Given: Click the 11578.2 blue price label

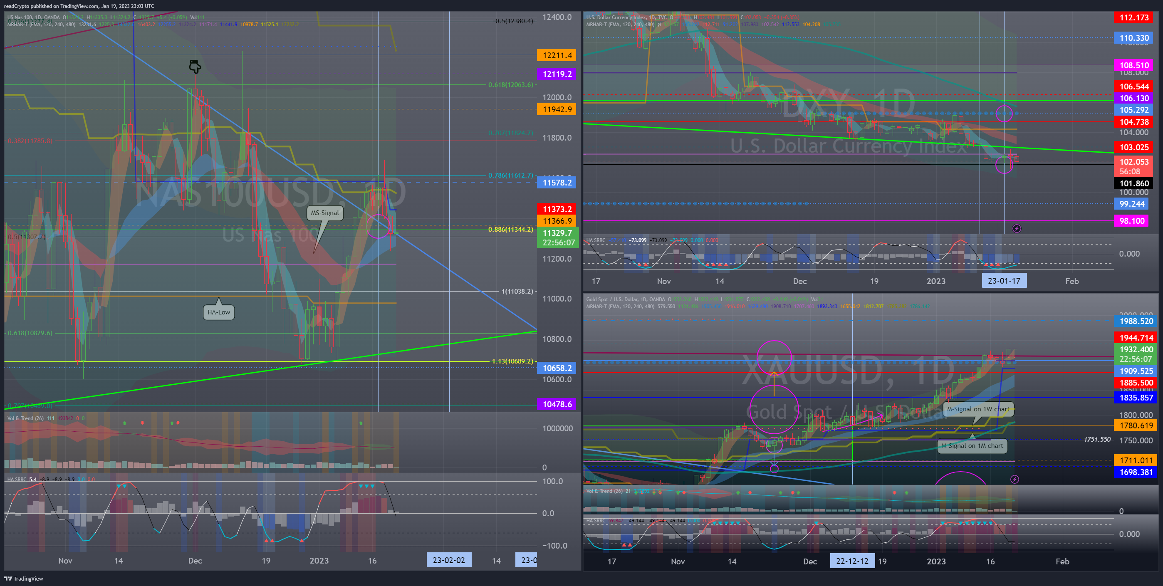Looking at the screenshot, I should coord(557,183).
